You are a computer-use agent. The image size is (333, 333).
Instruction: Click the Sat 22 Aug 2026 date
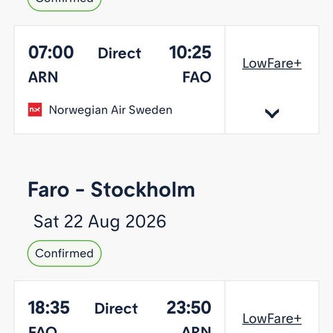[100, 221]
